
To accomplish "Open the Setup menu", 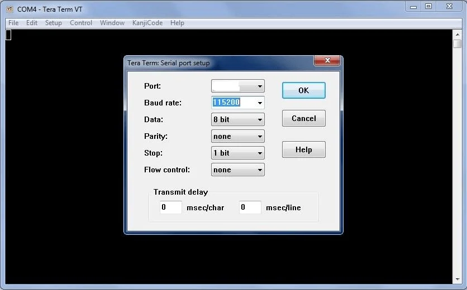I will tap(53, 23).
